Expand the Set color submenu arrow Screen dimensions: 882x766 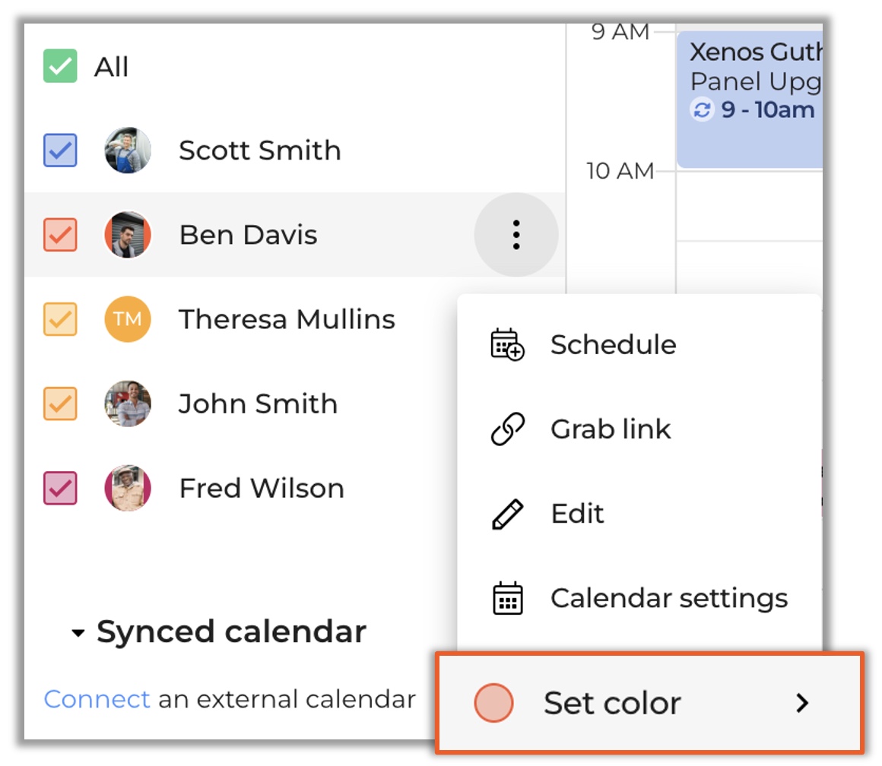tap(802, 703)
